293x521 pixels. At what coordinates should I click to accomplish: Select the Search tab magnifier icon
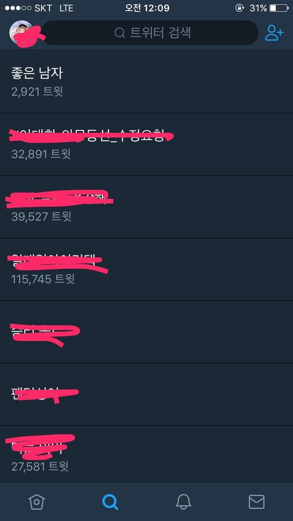tap(110, 501)
